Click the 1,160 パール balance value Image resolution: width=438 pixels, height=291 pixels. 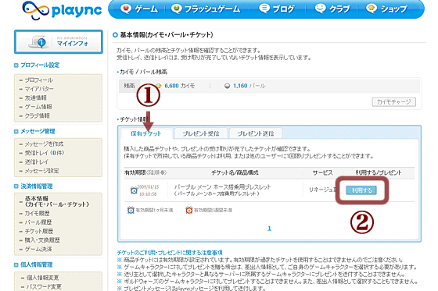pos(250,86)
